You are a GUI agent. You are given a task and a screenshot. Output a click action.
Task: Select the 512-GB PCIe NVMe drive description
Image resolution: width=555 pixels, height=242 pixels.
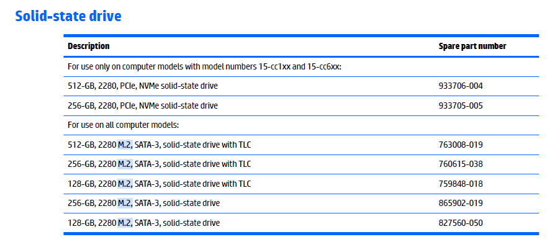click(x=143, y=86)
